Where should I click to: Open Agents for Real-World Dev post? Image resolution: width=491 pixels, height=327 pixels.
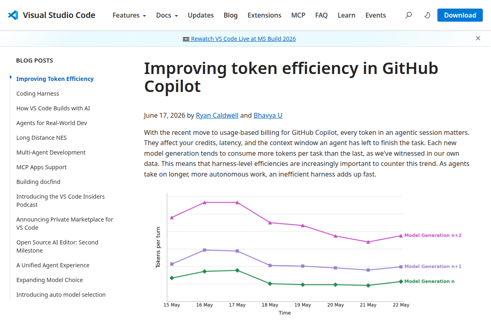[x=52, y=123]
